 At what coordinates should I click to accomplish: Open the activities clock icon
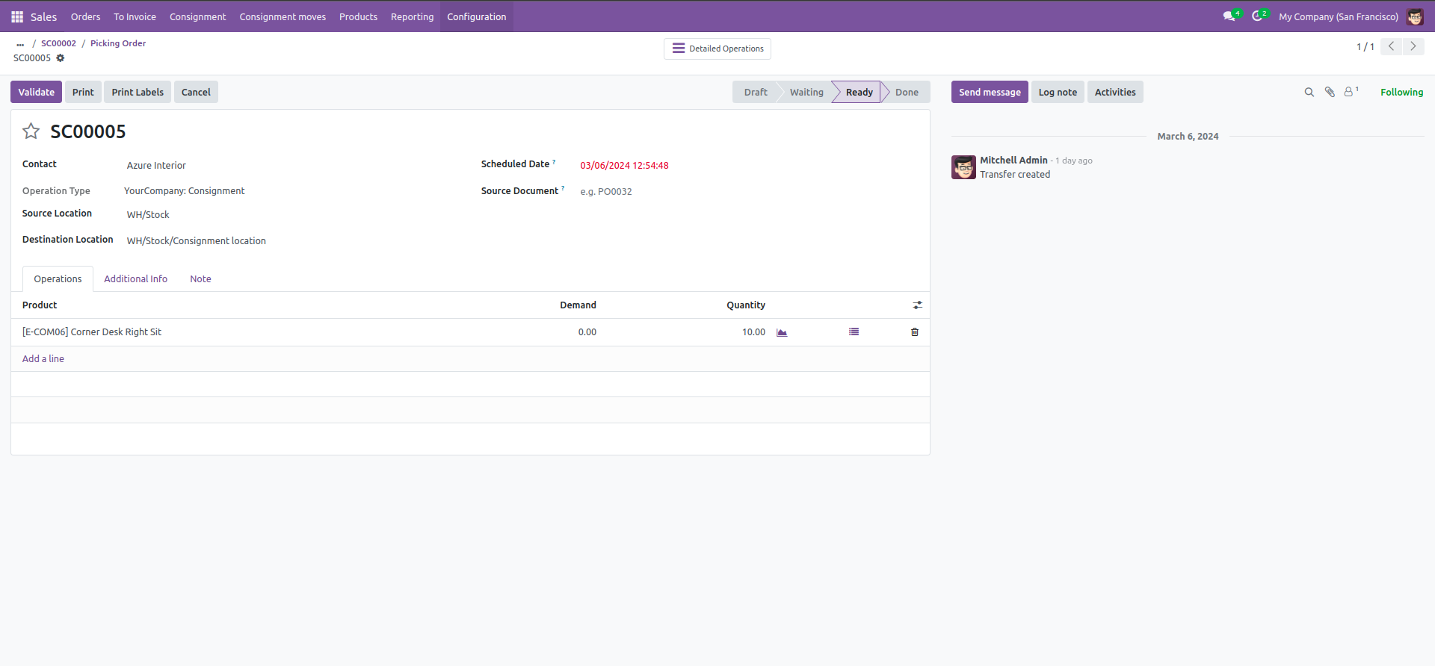[1259, 16]
